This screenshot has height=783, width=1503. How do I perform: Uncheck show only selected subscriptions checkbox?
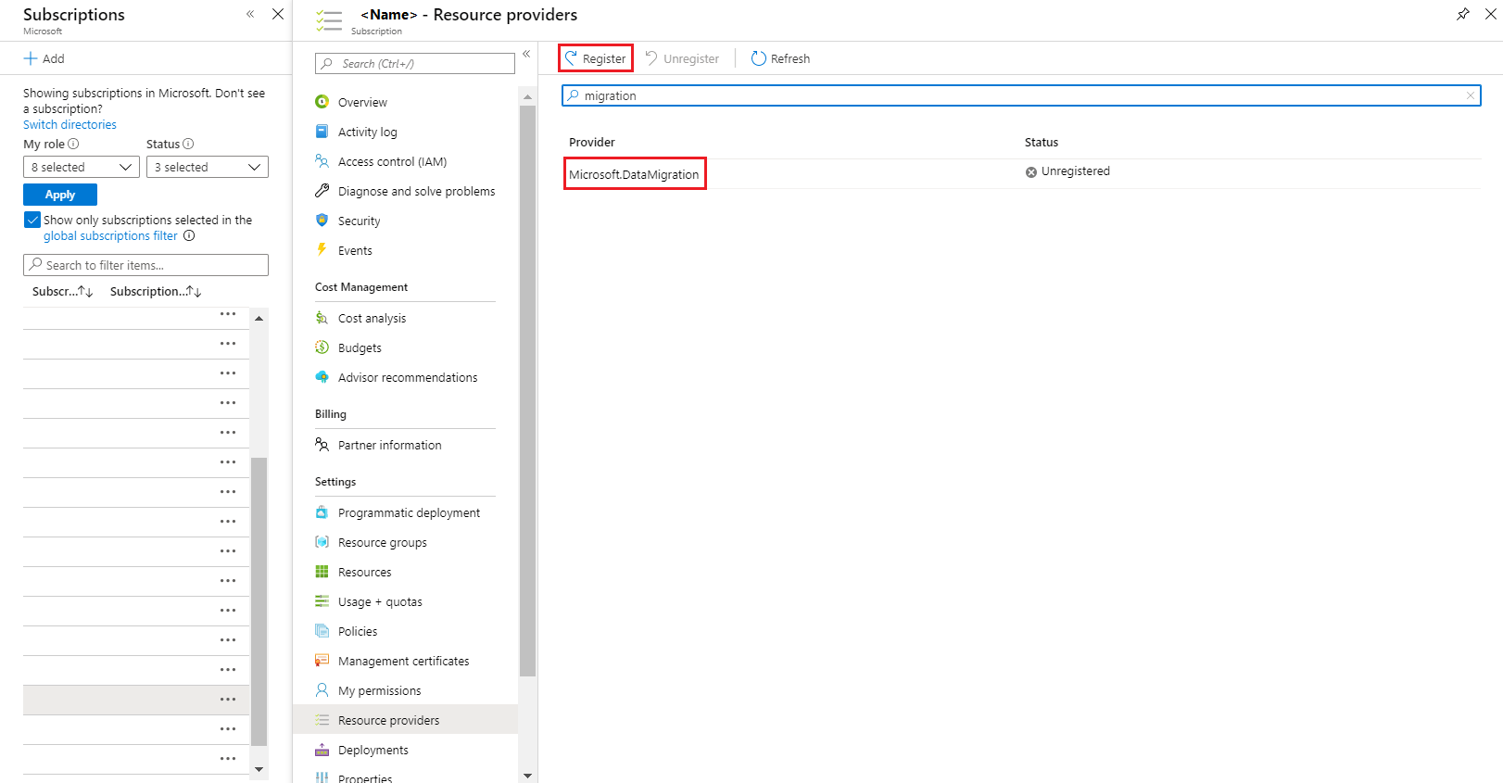click(32, 220)
